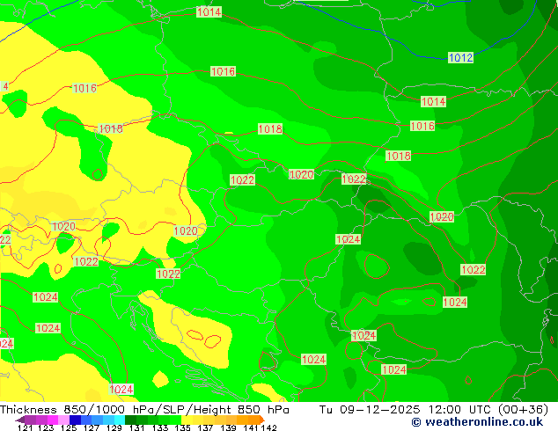Image resolution: width=558 pixels, height=431 pixels.
Task: Click the legend value 137
Action: (205, 427)
